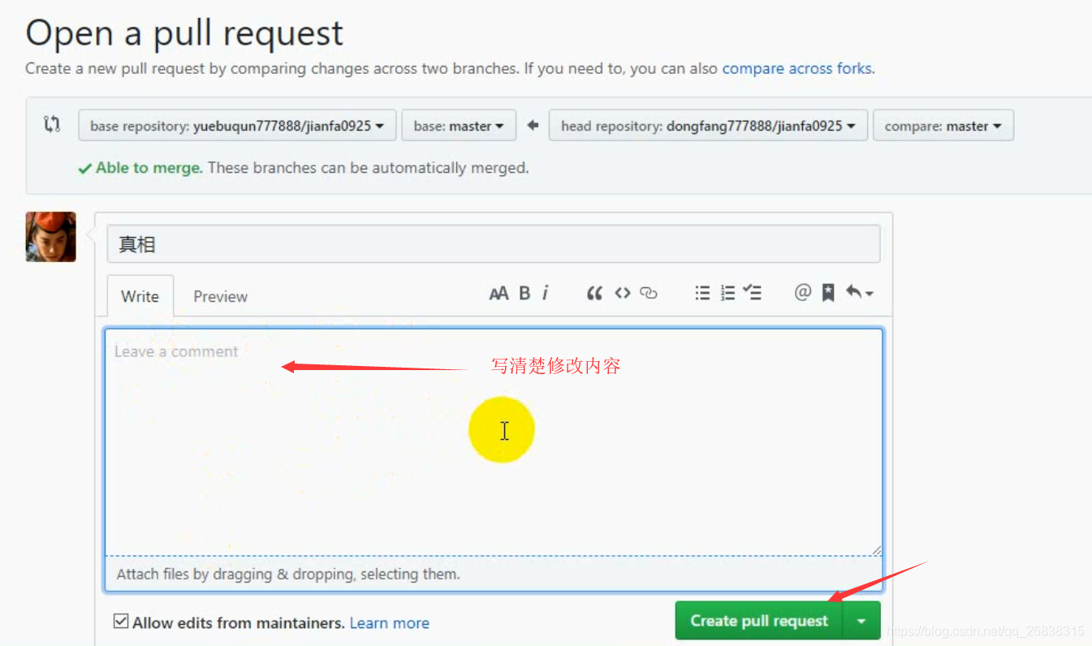Open compare: master branch dropdown

pos(943,126)
